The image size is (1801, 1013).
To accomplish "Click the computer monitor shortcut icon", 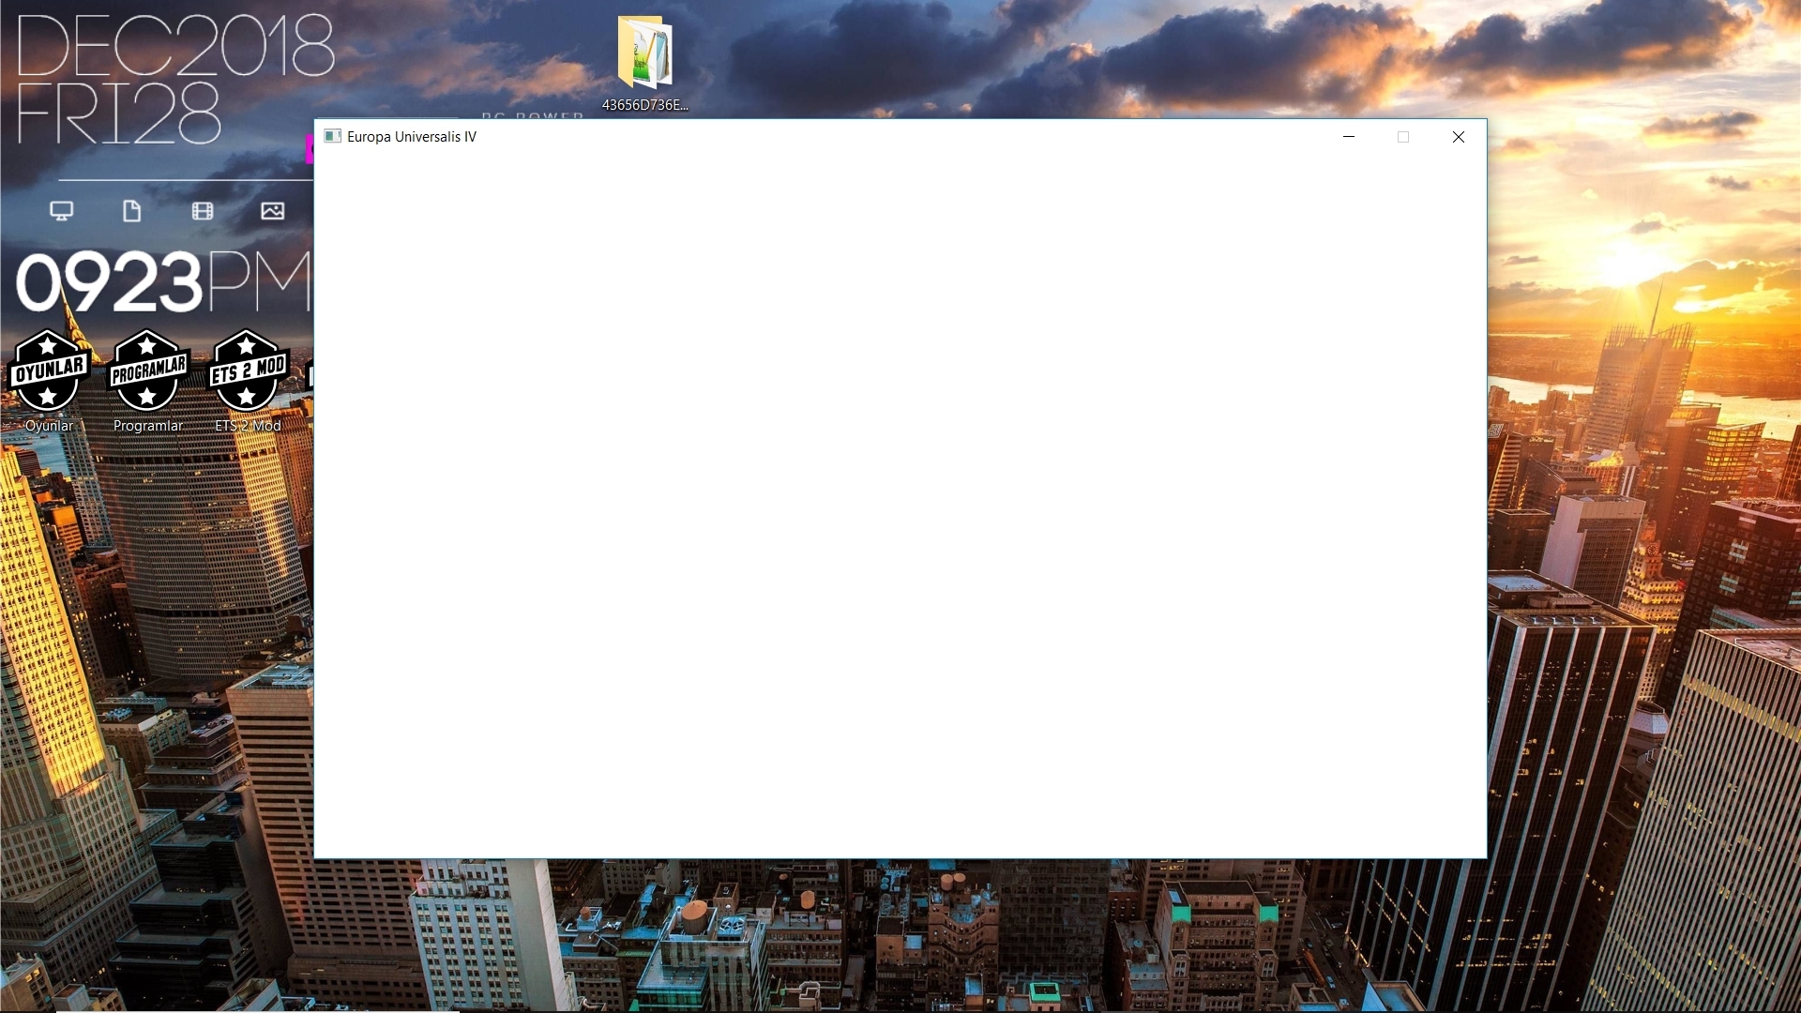I will 62,211.
